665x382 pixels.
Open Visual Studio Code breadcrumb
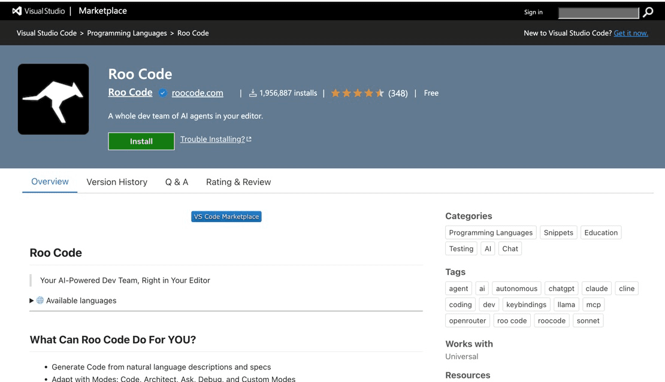(x=47, y=33)
